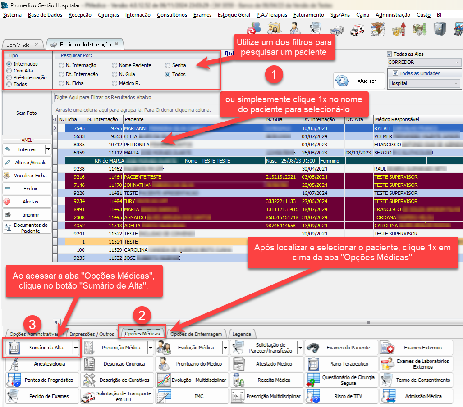
Task: Select the Com Alta radio button
Action: [x=9, y=71]
